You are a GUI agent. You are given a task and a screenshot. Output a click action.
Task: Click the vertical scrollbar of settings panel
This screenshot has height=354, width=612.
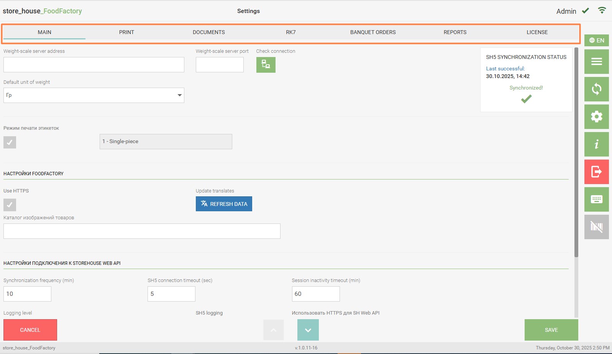tap(576, 153)
